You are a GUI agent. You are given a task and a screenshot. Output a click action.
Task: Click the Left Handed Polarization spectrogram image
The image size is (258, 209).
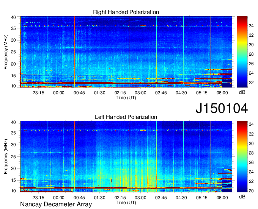click(x=126, y=157)
